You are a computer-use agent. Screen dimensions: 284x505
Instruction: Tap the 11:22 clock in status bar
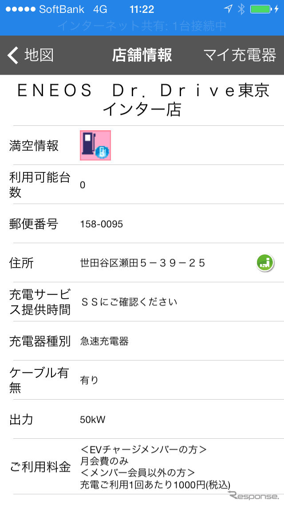click(142, 9)
